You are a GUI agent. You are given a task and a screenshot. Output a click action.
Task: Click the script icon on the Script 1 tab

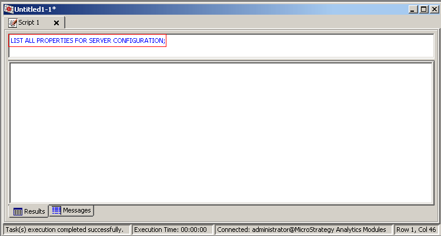[x=12, y=22]
